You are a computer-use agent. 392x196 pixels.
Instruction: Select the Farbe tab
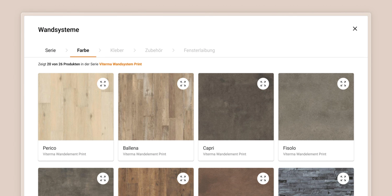[x=83, y=50]
